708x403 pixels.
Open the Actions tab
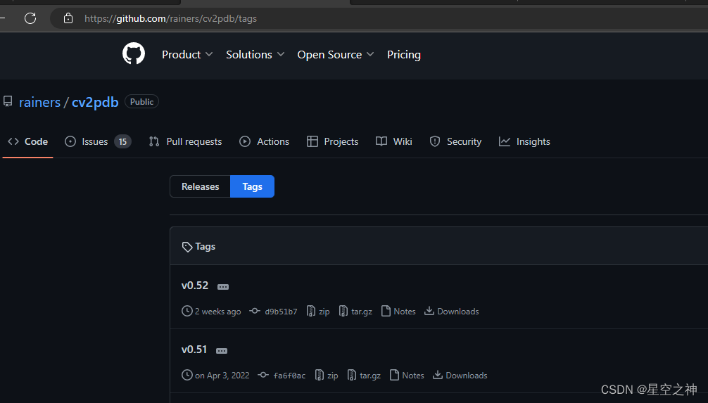tap(264, 141)
